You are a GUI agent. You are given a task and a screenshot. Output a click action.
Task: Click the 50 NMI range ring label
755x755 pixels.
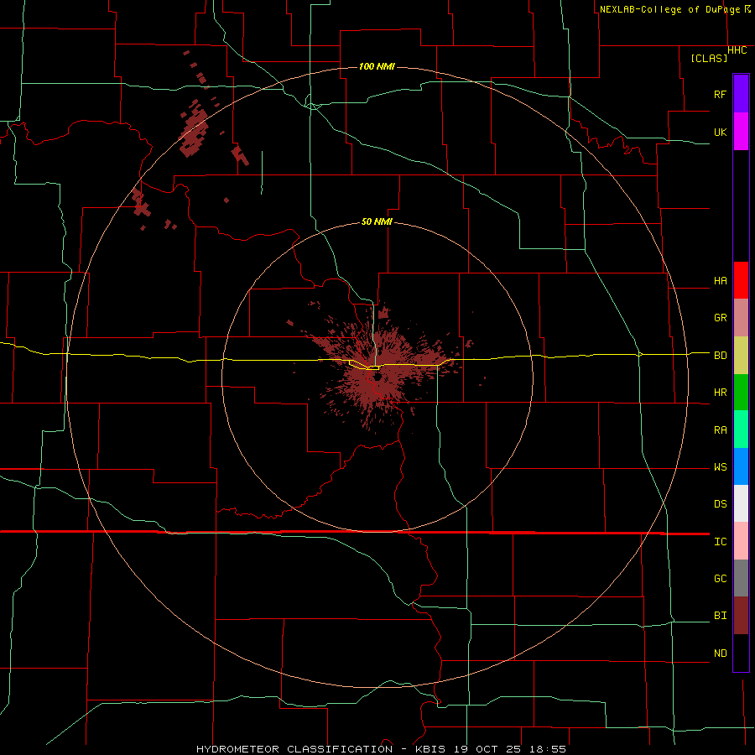point(377,221)
